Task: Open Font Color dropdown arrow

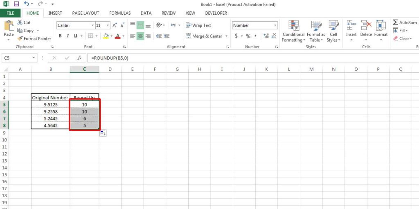Action: (123, 36)
